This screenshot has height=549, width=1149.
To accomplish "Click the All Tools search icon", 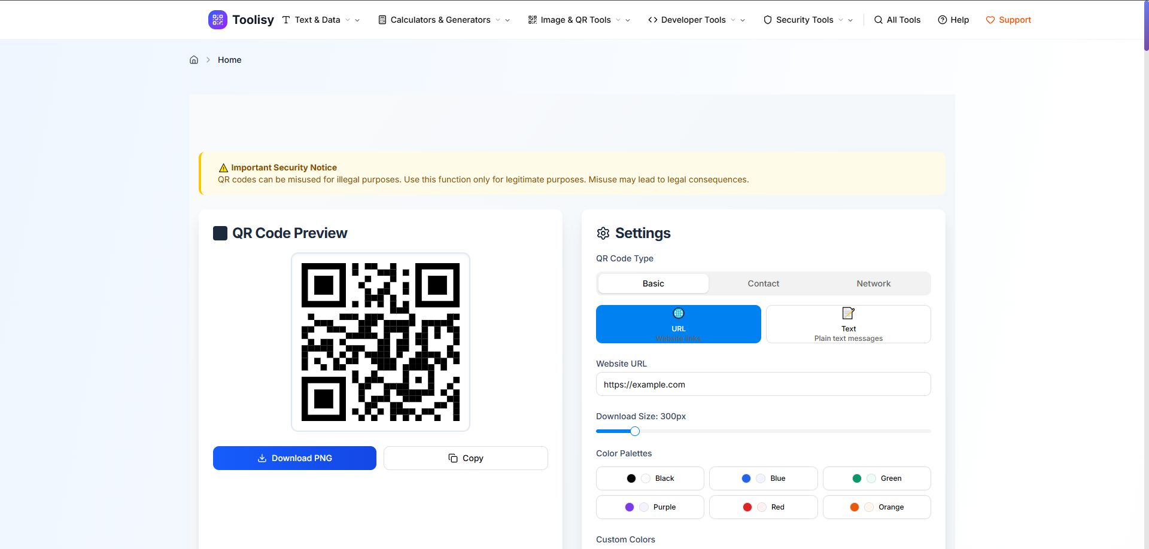I will tap(878, 20).
